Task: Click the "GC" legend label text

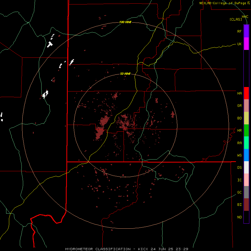Action: coord(239,192)
